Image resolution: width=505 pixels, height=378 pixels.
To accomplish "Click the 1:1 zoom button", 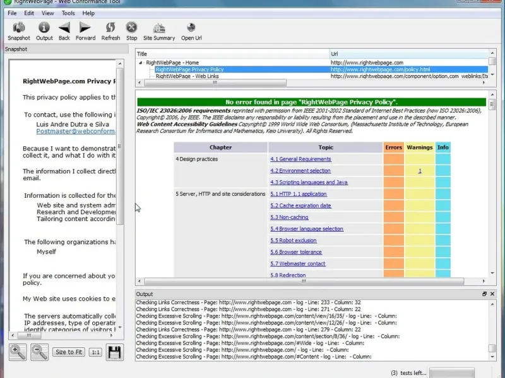I will pyautogui.click(x=95, y=352).
